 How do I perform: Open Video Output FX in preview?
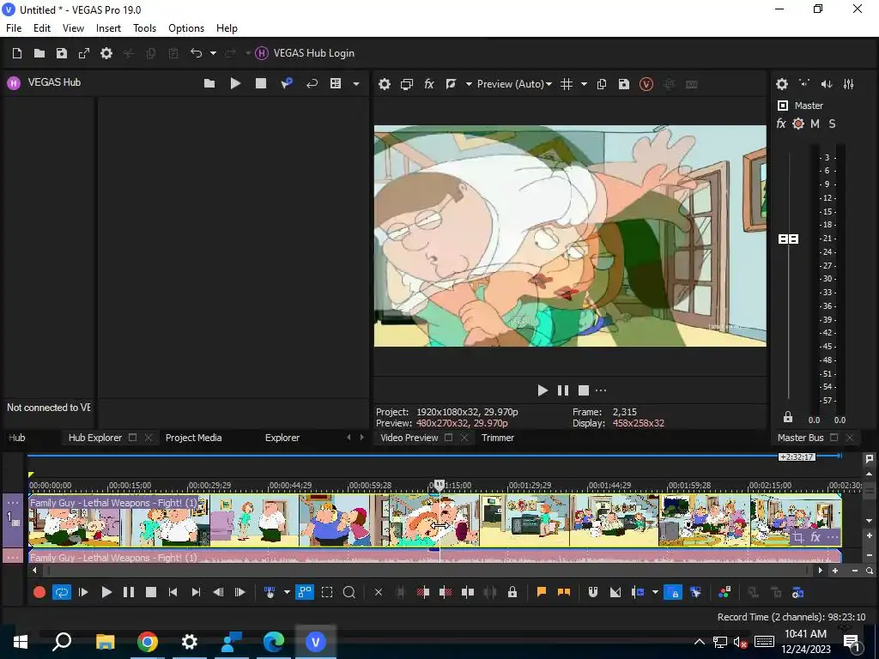click(x=429, y=84)
